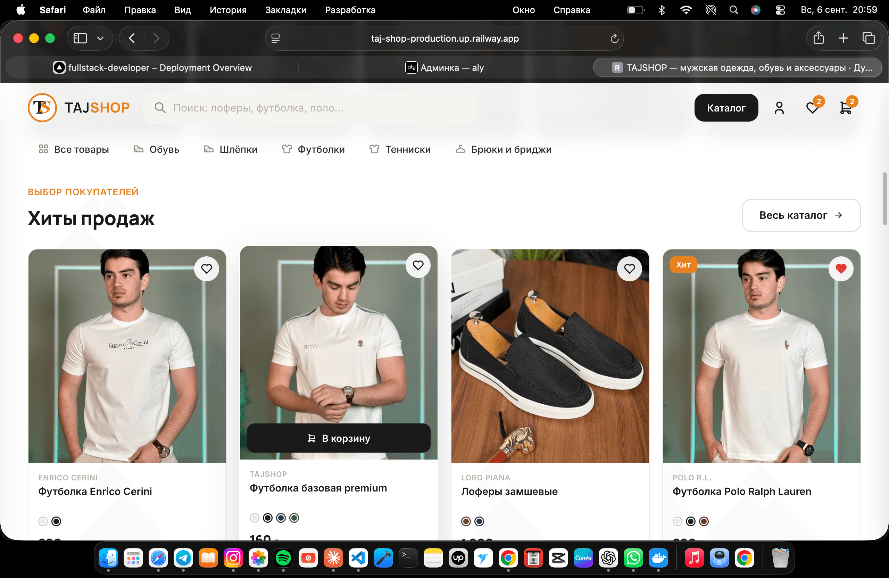Switch to the fullstack-developer Deployment Overview tab
The height and width of the screenshot is (578, 889).
[x=152, y=68]
